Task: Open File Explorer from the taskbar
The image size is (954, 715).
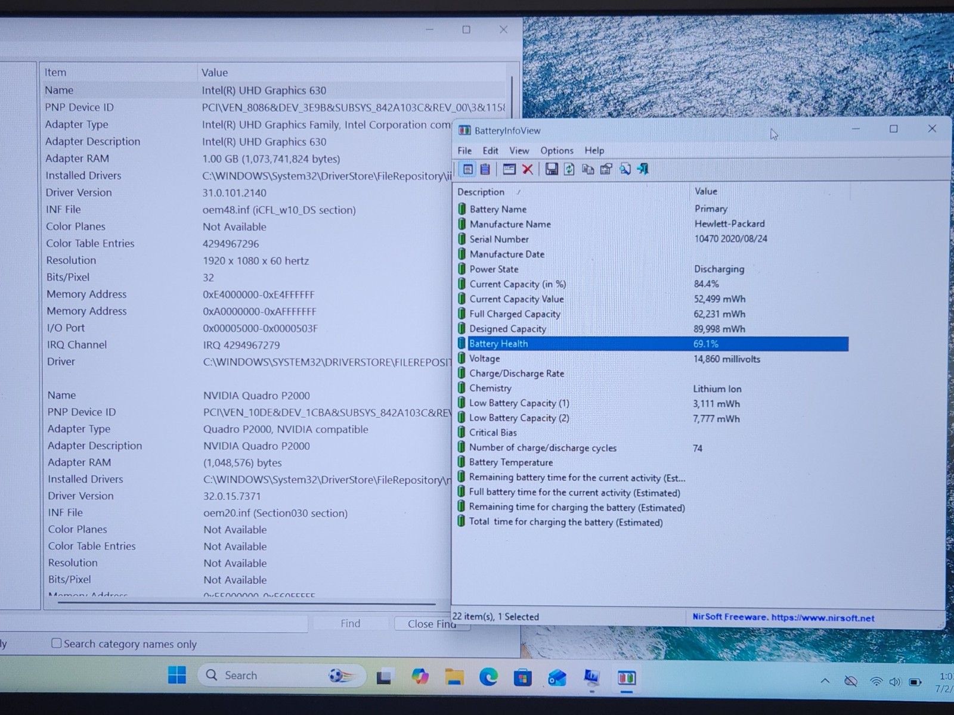Action: point(454,677)
